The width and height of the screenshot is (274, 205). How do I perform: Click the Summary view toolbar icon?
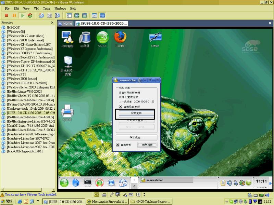coord(95,15)
